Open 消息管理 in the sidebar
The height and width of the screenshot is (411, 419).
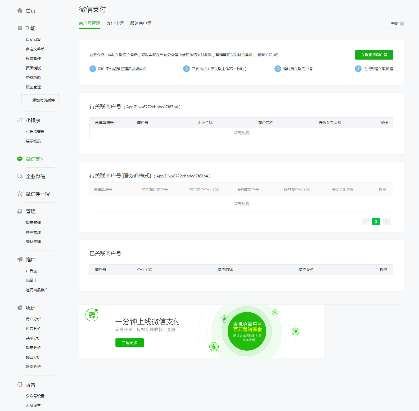(33, 223)
